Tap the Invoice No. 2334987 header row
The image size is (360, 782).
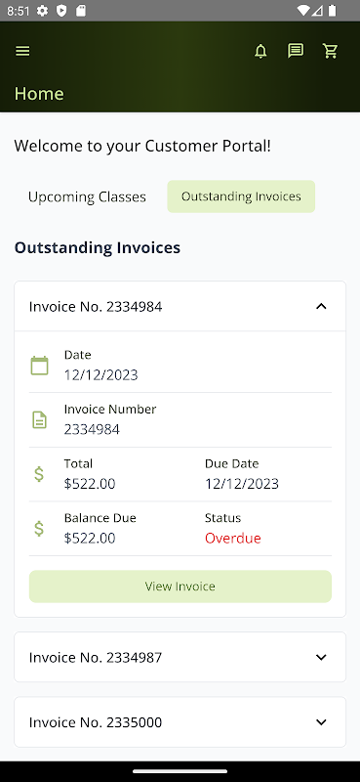pos(180,657)
